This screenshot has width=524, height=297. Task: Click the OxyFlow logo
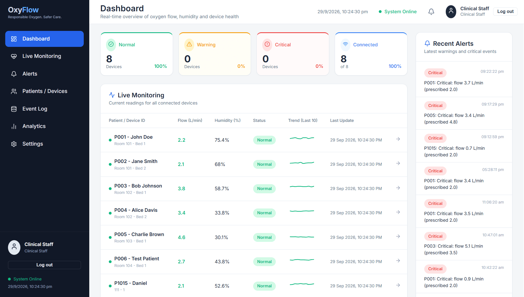click(x=23, y=10)
